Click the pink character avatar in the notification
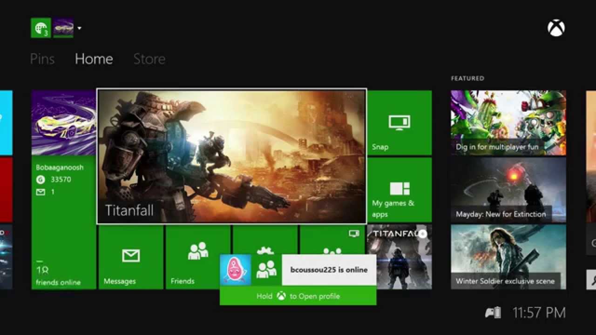This screenshot has height=335, width=596. point(236,270)
